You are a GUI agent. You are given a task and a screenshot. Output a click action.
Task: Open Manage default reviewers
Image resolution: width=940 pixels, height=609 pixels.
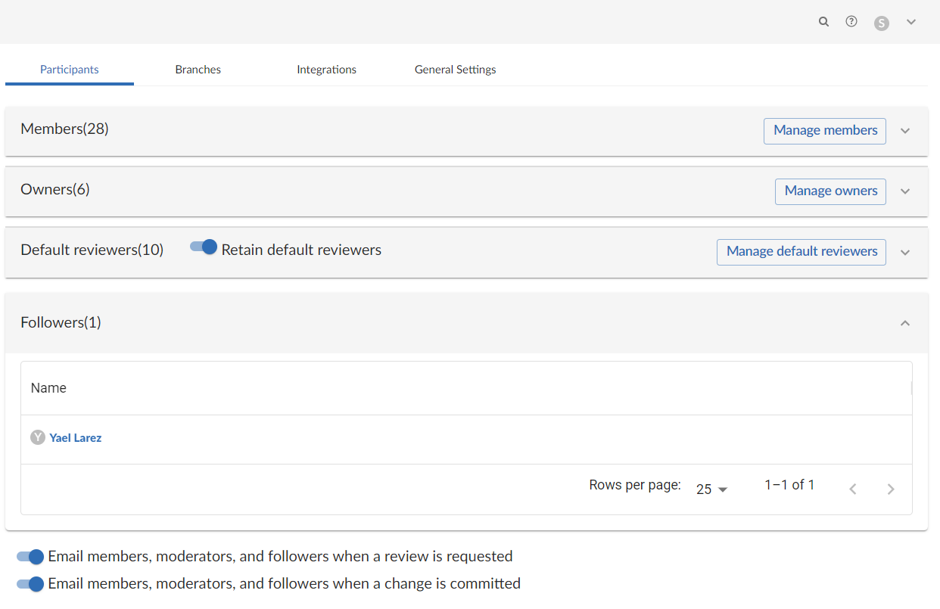click(801, 251)
